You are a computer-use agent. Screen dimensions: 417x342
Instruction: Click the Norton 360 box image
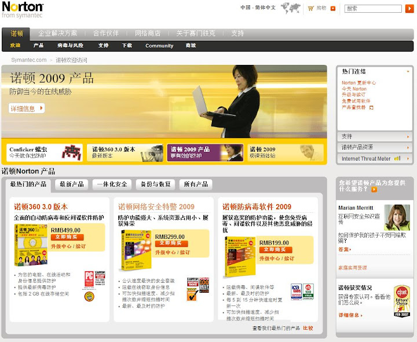pyautogui.click(x=31, y=245)
